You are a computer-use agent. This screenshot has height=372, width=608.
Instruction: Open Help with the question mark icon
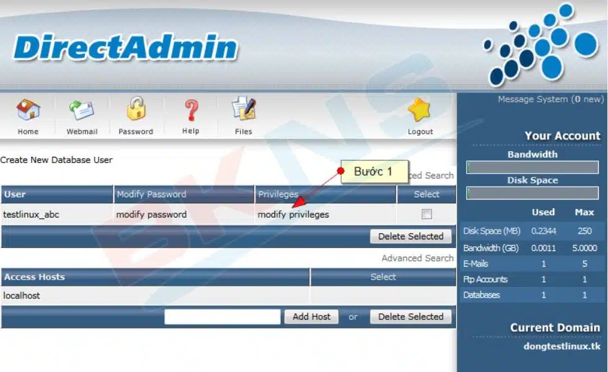click(191, 112)
